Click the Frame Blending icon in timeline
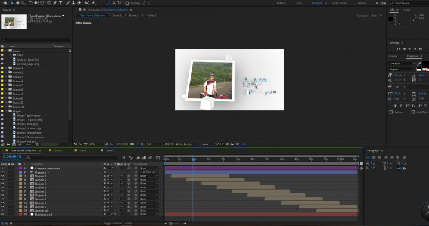 click(144, 157)
